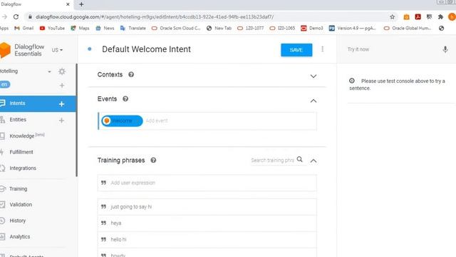Image resolution: width=456 pixels, height=257 pixels.
Task: Select training phrase 'hello hi'
Action: coord(207,240)
